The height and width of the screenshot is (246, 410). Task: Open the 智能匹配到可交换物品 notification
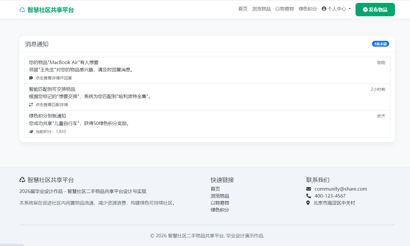pos(207,97)
